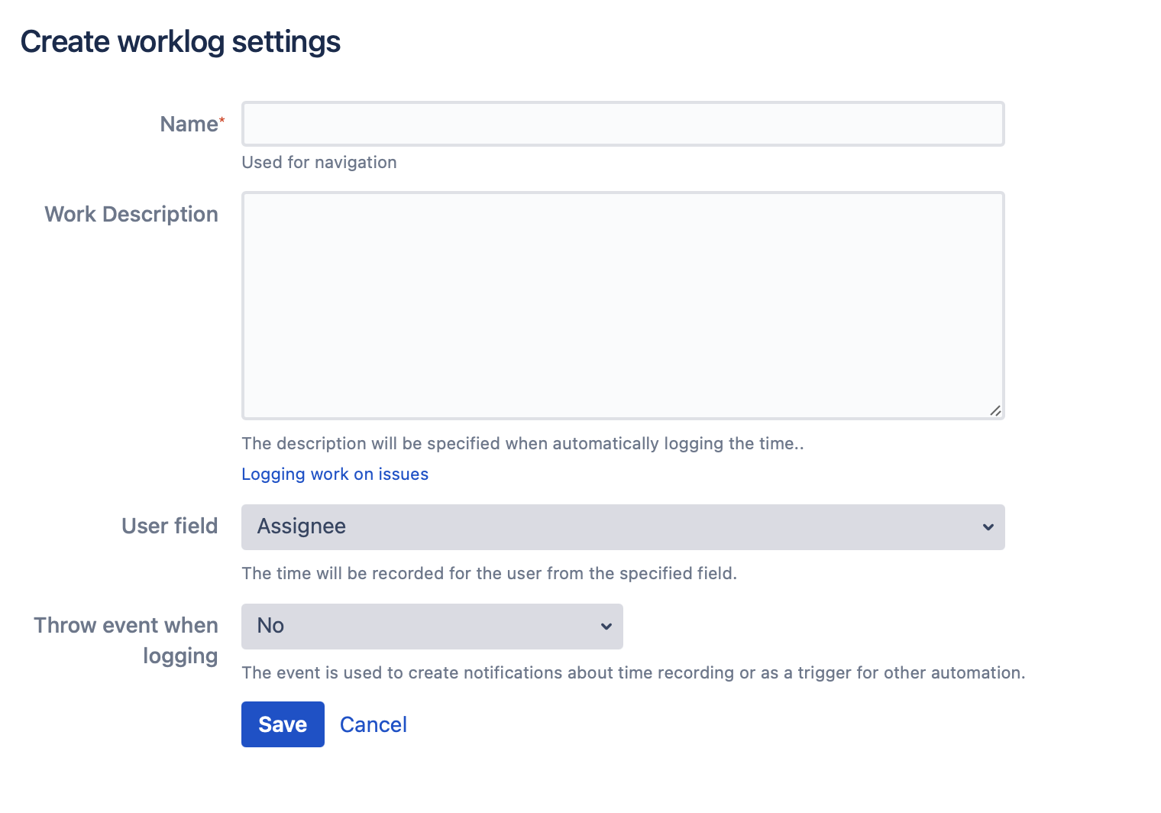Cancel creating worklog settings
1161x813 pixels.
click(x=373, y=724)
